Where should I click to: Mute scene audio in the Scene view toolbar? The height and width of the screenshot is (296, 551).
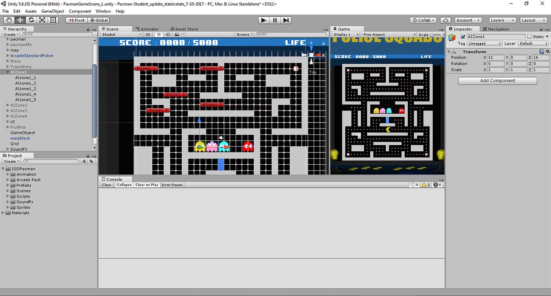(x=168, y=34)
